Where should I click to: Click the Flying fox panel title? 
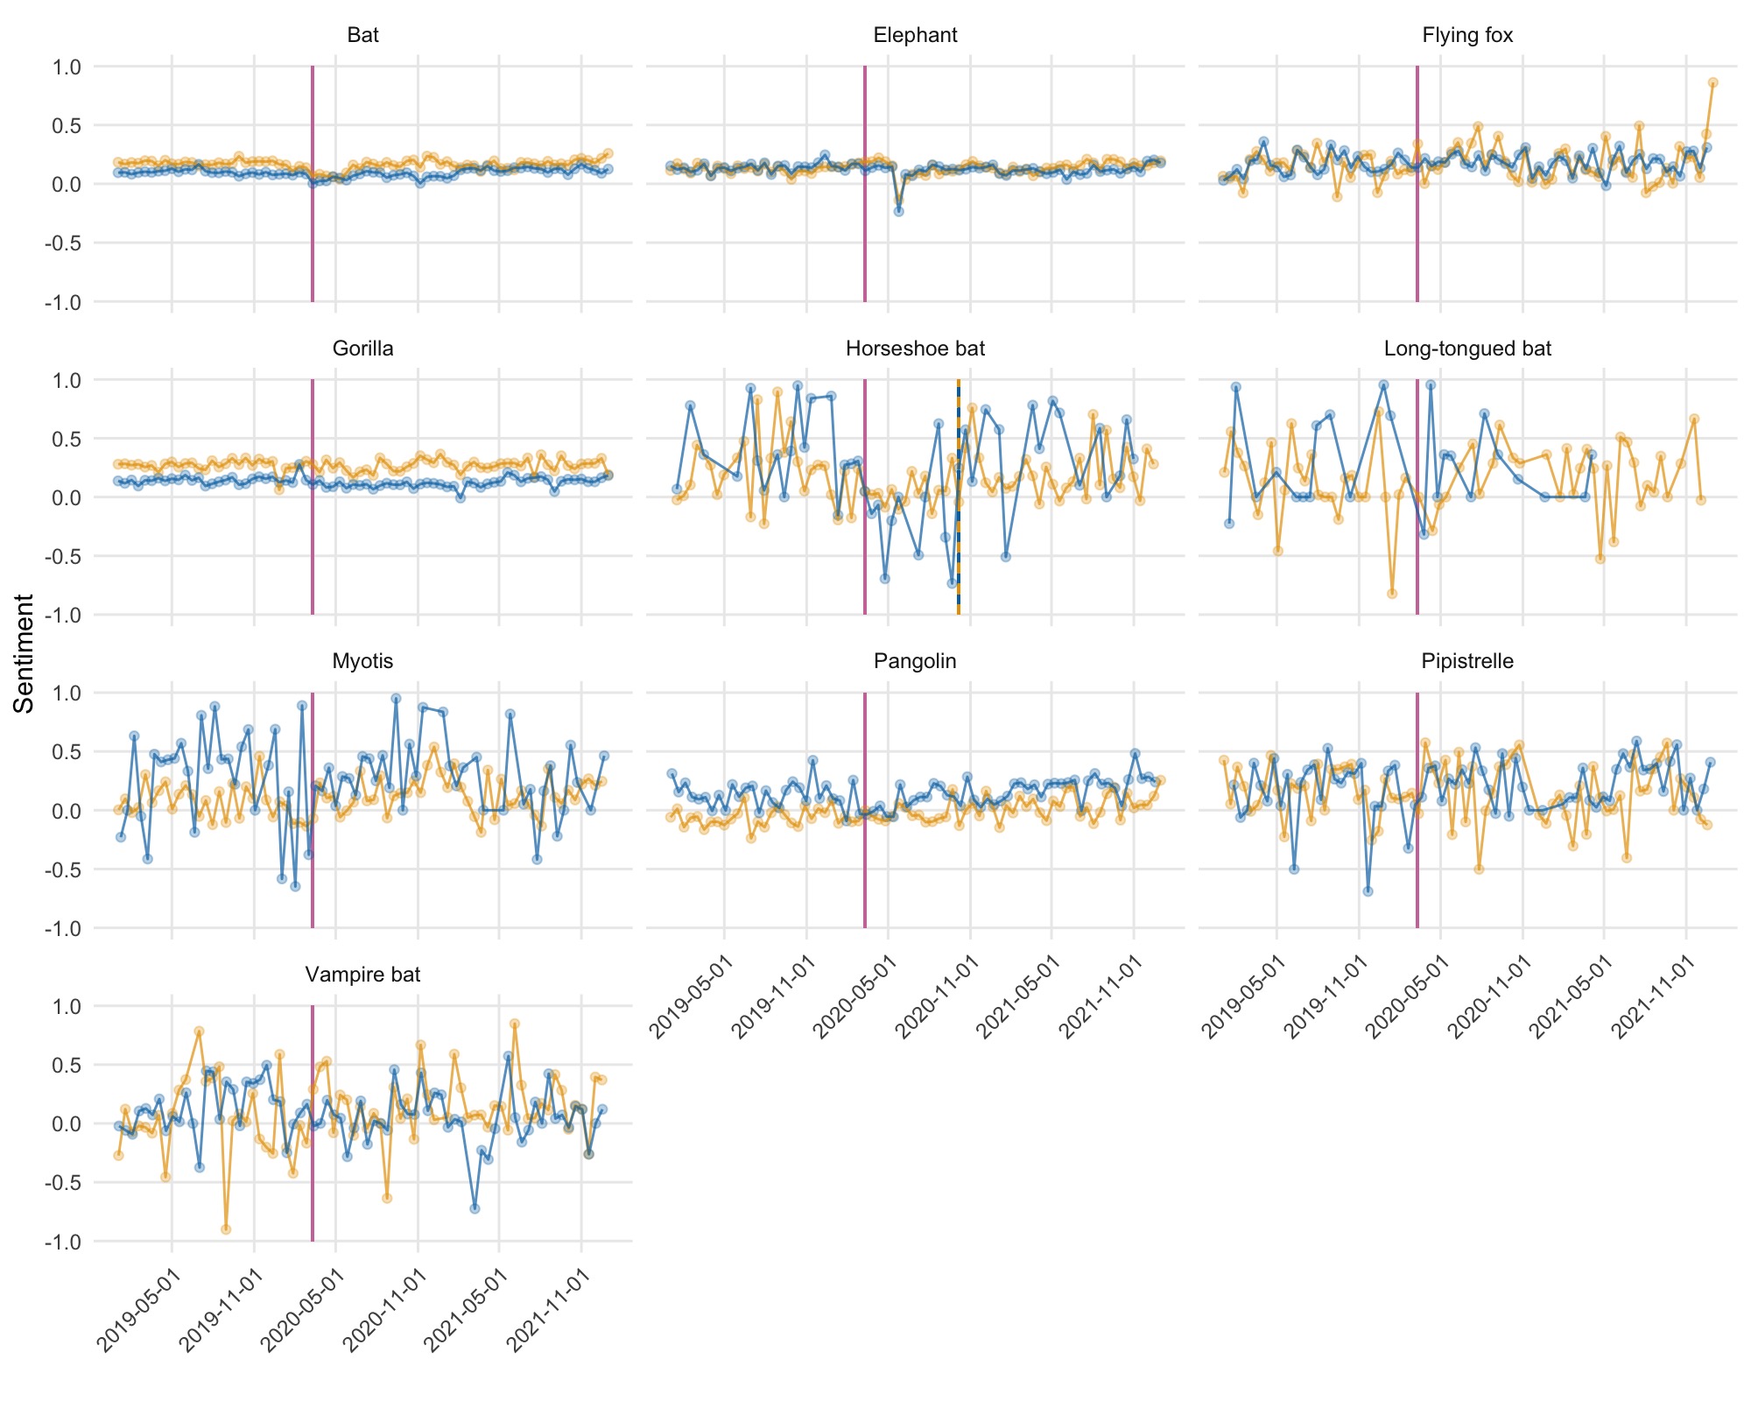(x=1467, y=35)
